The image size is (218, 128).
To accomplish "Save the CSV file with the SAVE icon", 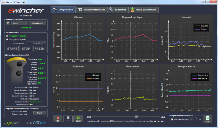I will [208, 119].
